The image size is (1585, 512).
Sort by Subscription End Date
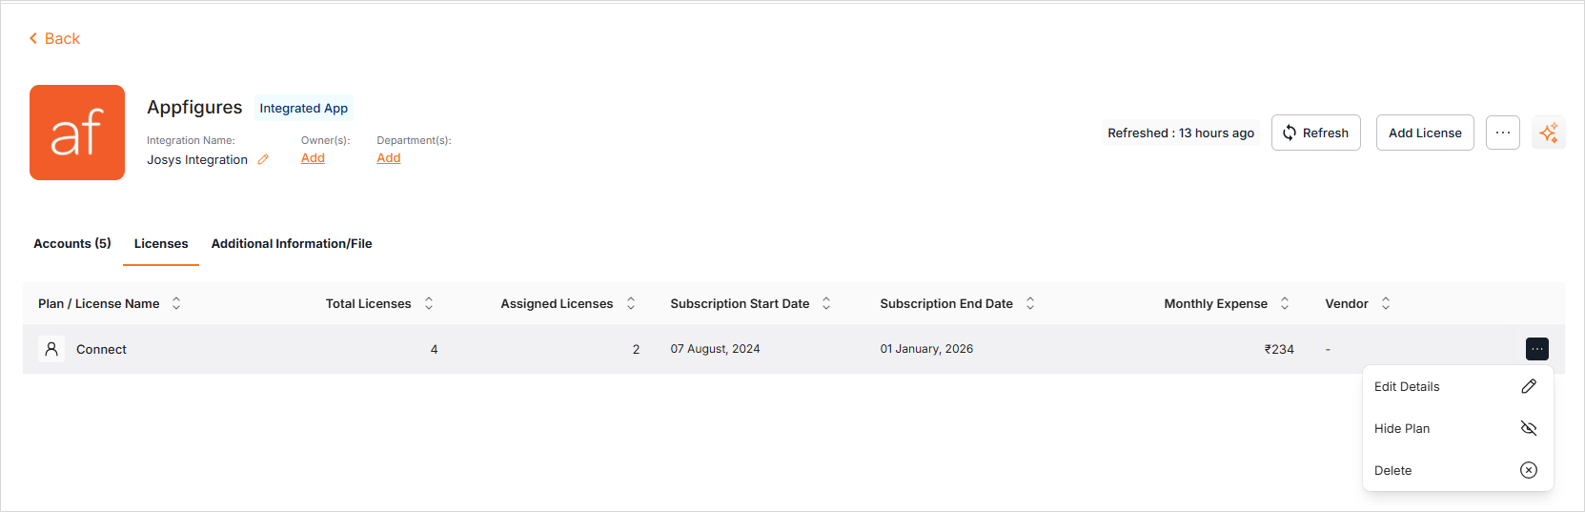pos(1030,303)
